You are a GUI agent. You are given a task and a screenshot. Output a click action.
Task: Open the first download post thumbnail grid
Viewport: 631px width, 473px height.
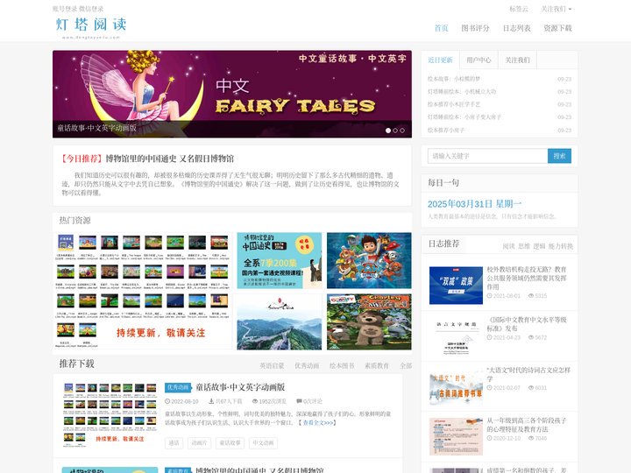110,415
